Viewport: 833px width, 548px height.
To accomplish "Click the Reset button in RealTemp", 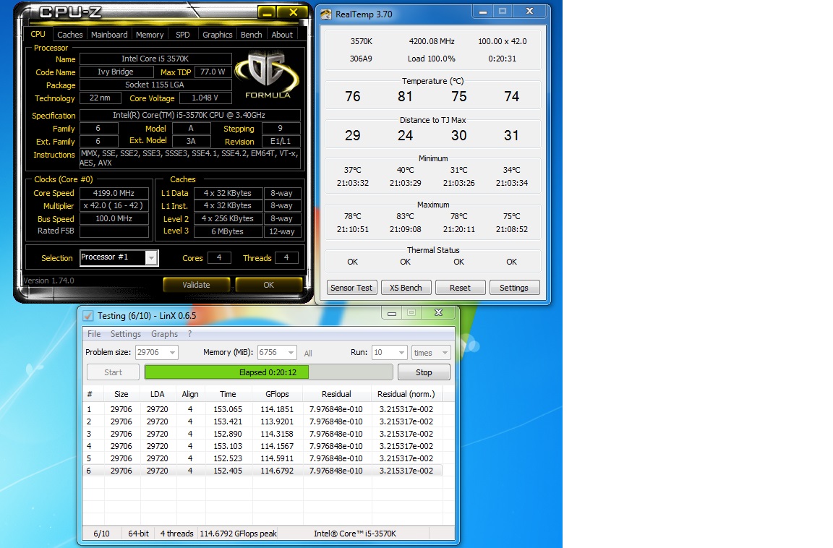I will click(460, 287).
